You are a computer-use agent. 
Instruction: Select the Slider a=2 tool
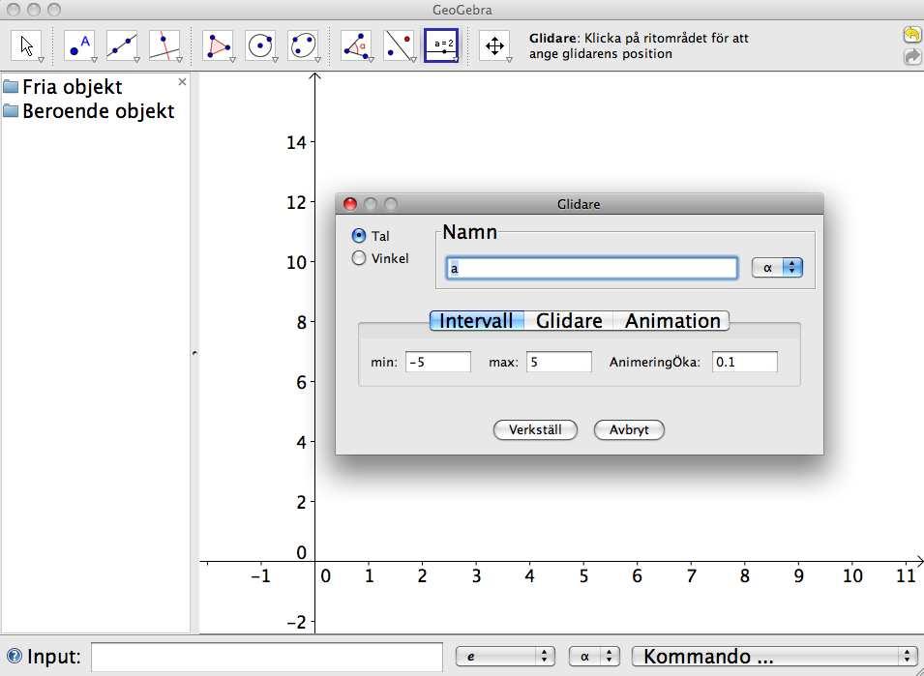point(441,45)
